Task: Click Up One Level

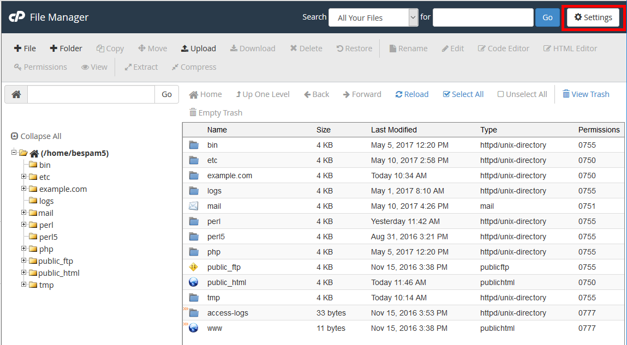Action: tap(262, 94)
